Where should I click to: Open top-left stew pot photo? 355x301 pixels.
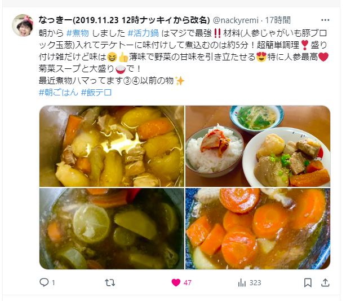tap(112, 146)
